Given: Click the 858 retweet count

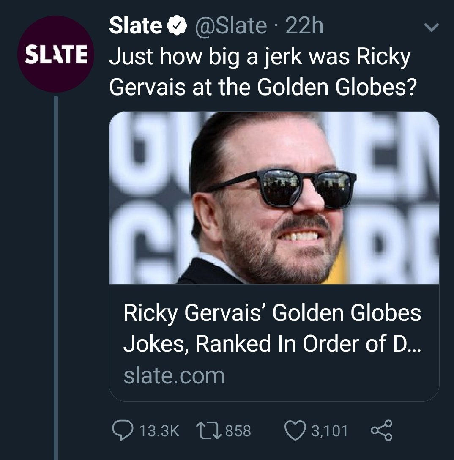Looking at the screenshot, I should [238, 431].
